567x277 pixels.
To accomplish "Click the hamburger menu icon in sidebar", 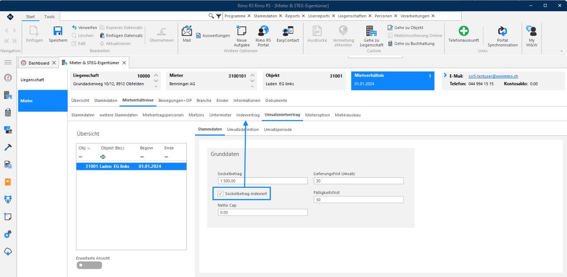I will [x=8, y=62].
